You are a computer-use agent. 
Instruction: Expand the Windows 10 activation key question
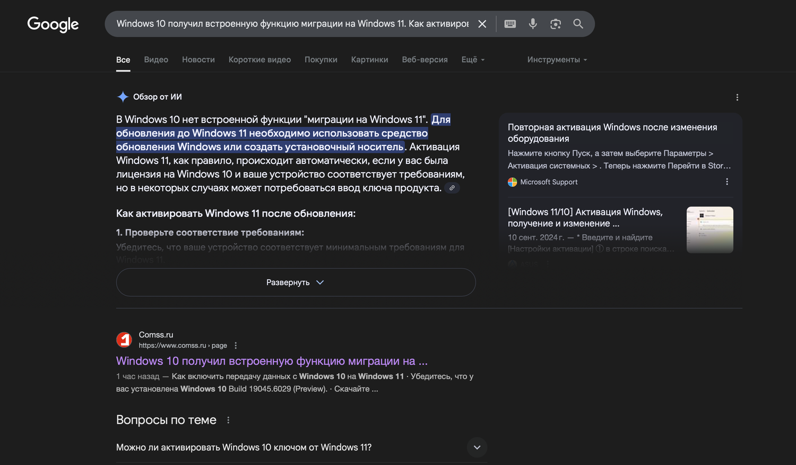coord(477,447)
